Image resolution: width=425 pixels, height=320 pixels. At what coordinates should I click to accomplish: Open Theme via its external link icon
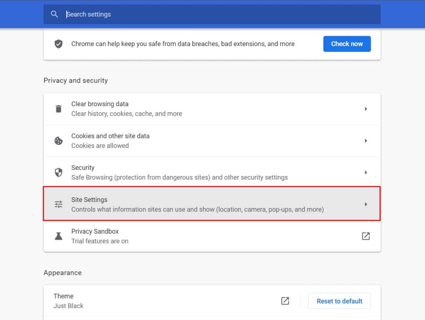coord(285,301)
